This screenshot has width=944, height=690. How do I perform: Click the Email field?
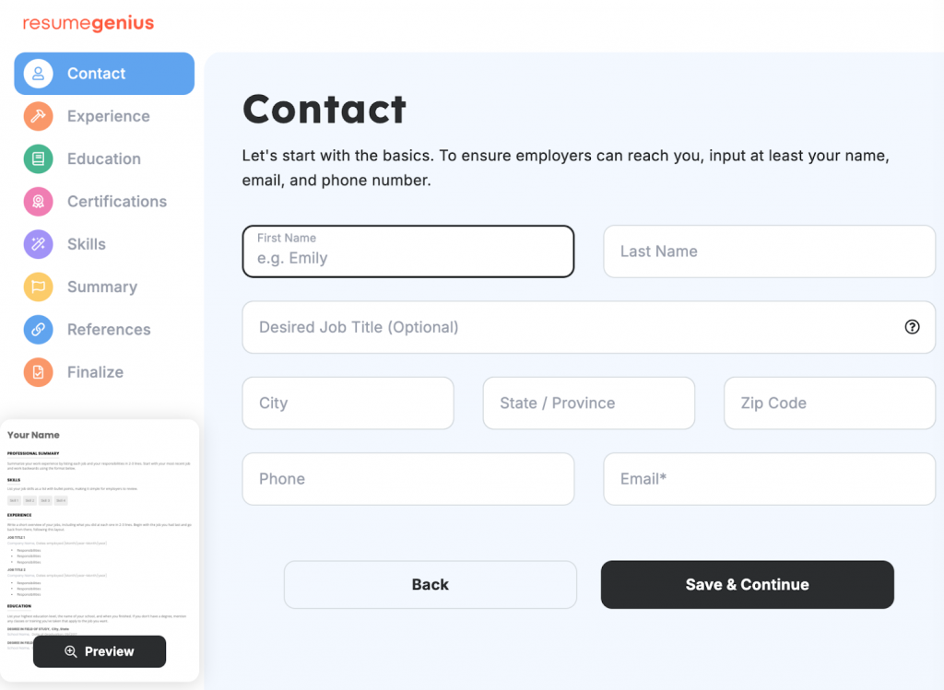[769, 479]
